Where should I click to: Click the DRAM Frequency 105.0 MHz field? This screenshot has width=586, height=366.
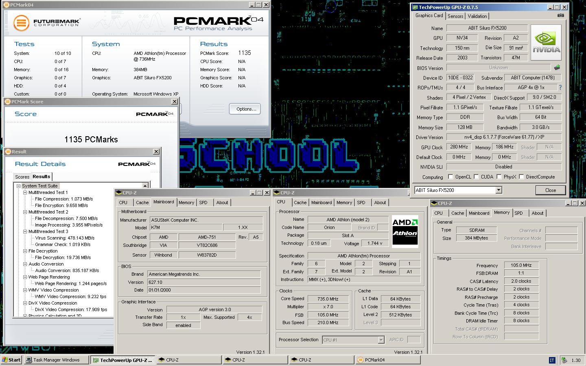(x=521, y=265)
